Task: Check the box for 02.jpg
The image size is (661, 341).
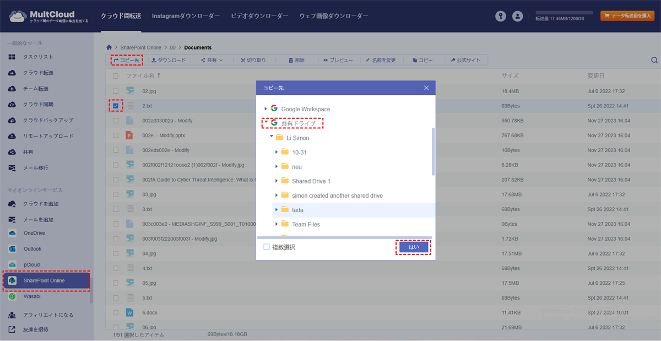Action: (116, 91)
